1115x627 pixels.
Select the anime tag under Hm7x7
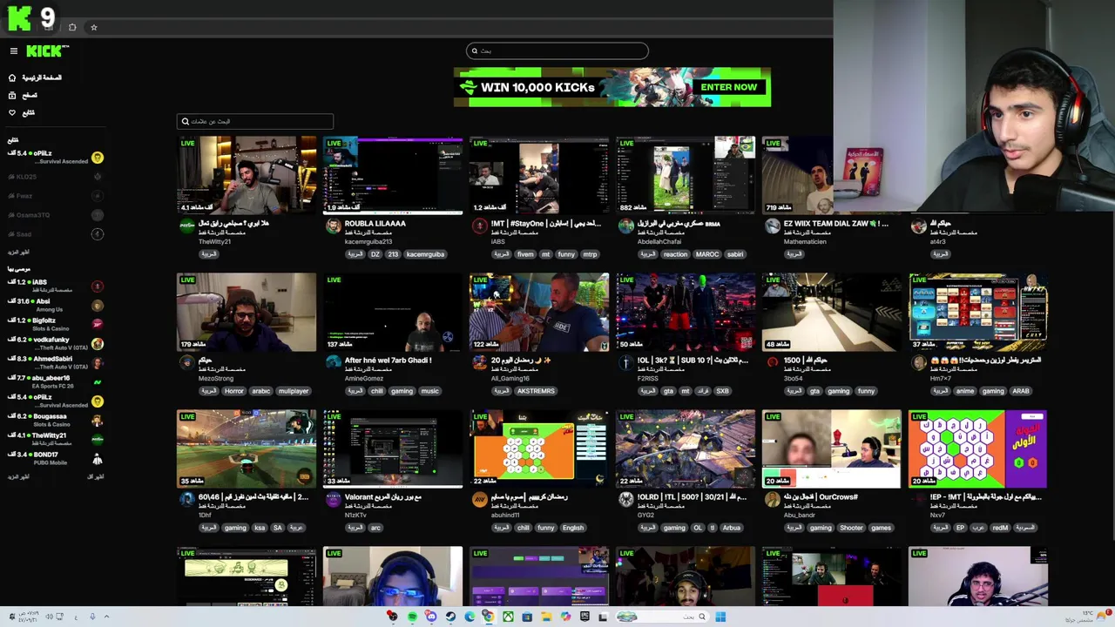tap(964, 391)
